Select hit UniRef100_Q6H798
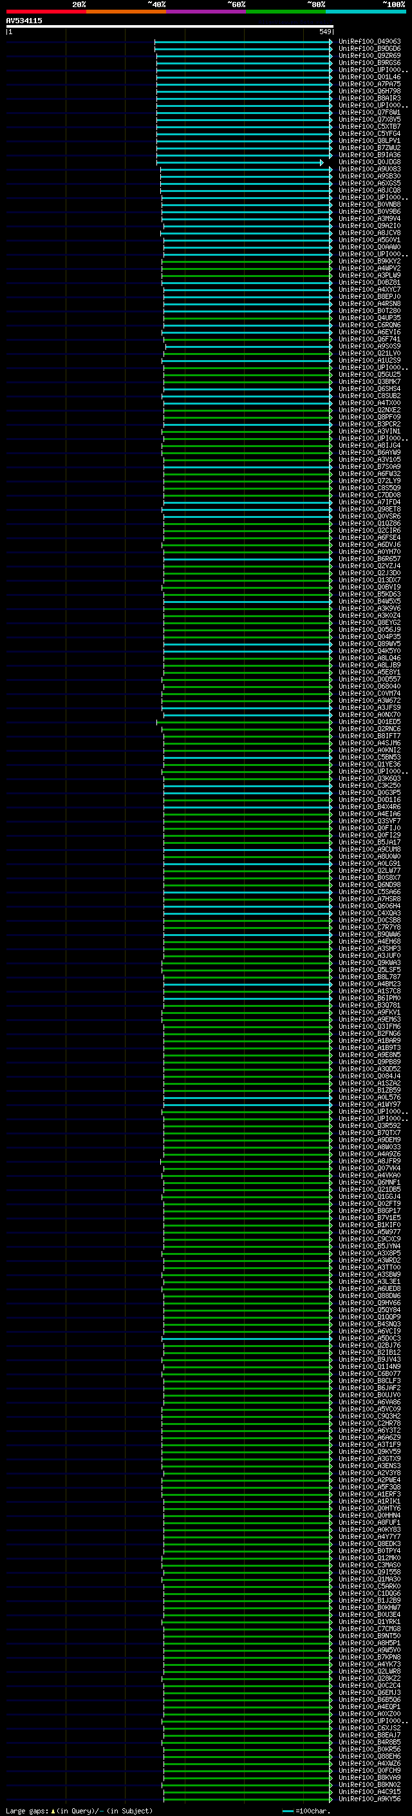Viewport: 412px width, 1816px height. [x=369, y=91]
